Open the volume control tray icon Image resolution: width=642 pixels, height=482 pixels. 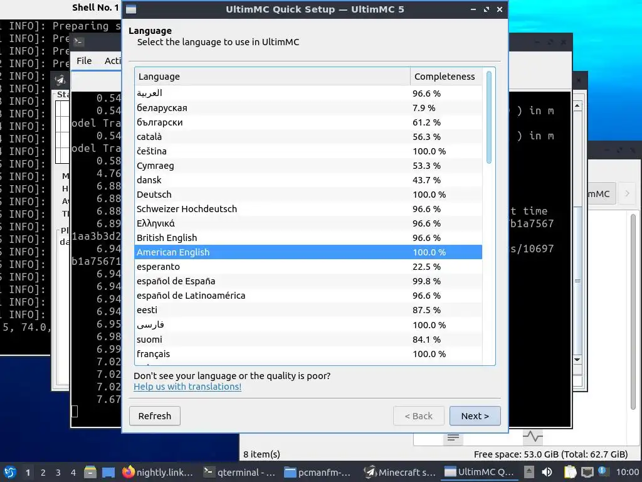(x=547, y=472)
